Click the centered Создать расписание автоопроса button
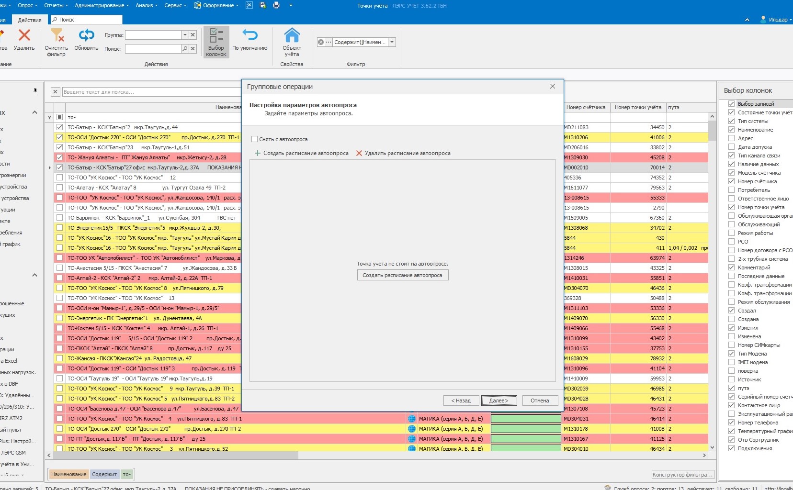The width and height of the screenshot is (793, 490). pos(402,275)
